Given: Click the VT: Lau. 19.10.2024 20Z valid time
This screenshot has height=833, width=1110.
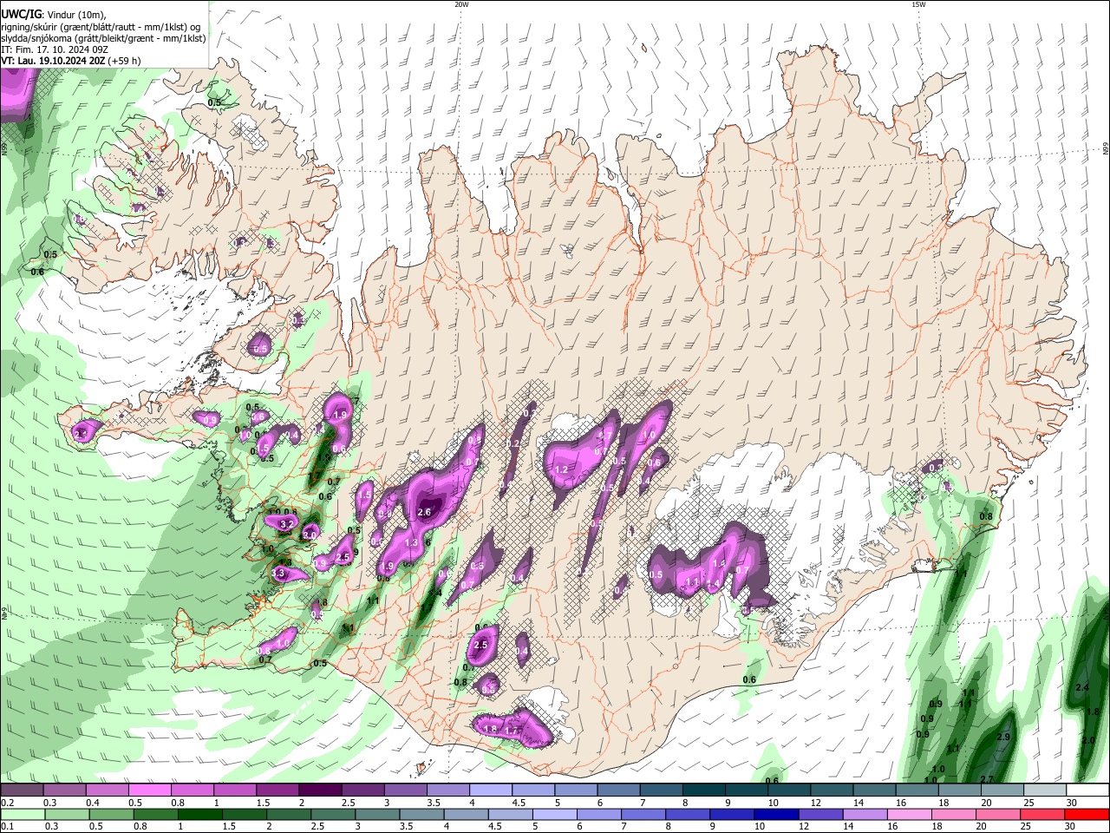Looking at the screenshot, I should pos(53,61).
